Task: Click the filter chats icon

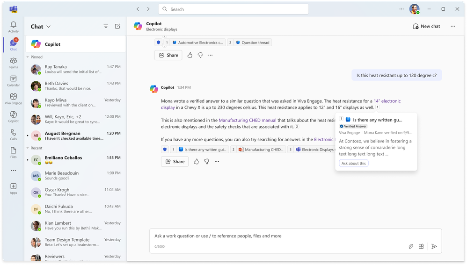Action: (x=106, y=26)
